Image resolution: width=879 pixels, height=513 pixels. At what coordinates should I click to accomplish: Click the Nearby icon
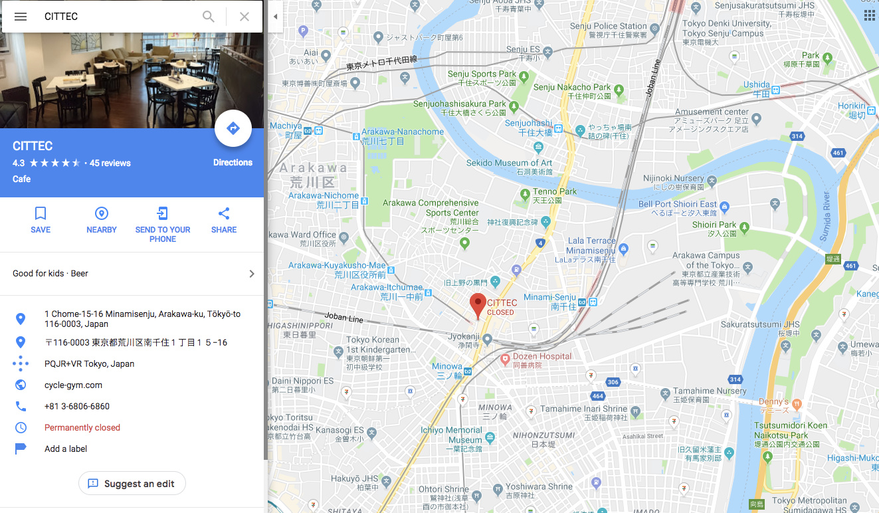click(102, 213)
